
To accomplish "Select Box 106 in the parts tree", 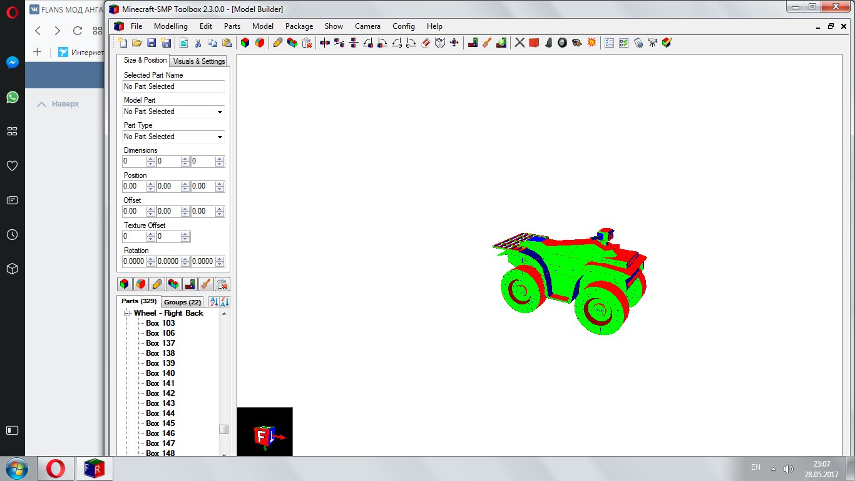I will pos(160,333).
